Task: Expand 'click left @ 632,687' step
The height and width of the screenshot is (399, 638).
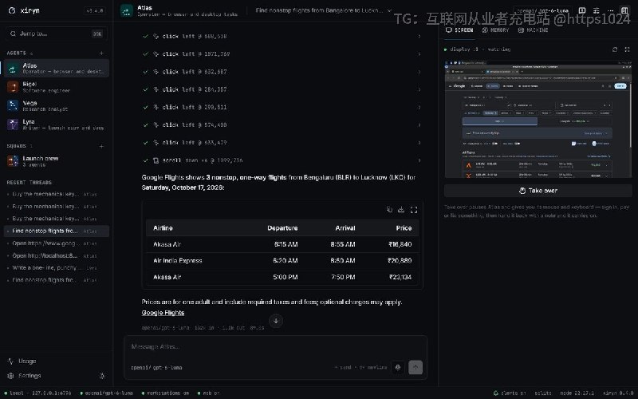Action: tap(282, 72)
